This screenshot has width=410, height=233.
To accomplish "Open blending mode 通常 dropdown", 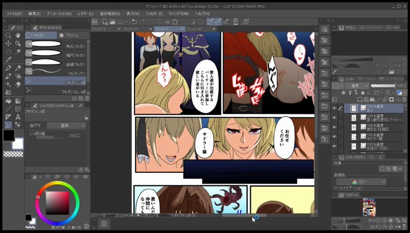I will pyautogui.click(x=357, y=85).
